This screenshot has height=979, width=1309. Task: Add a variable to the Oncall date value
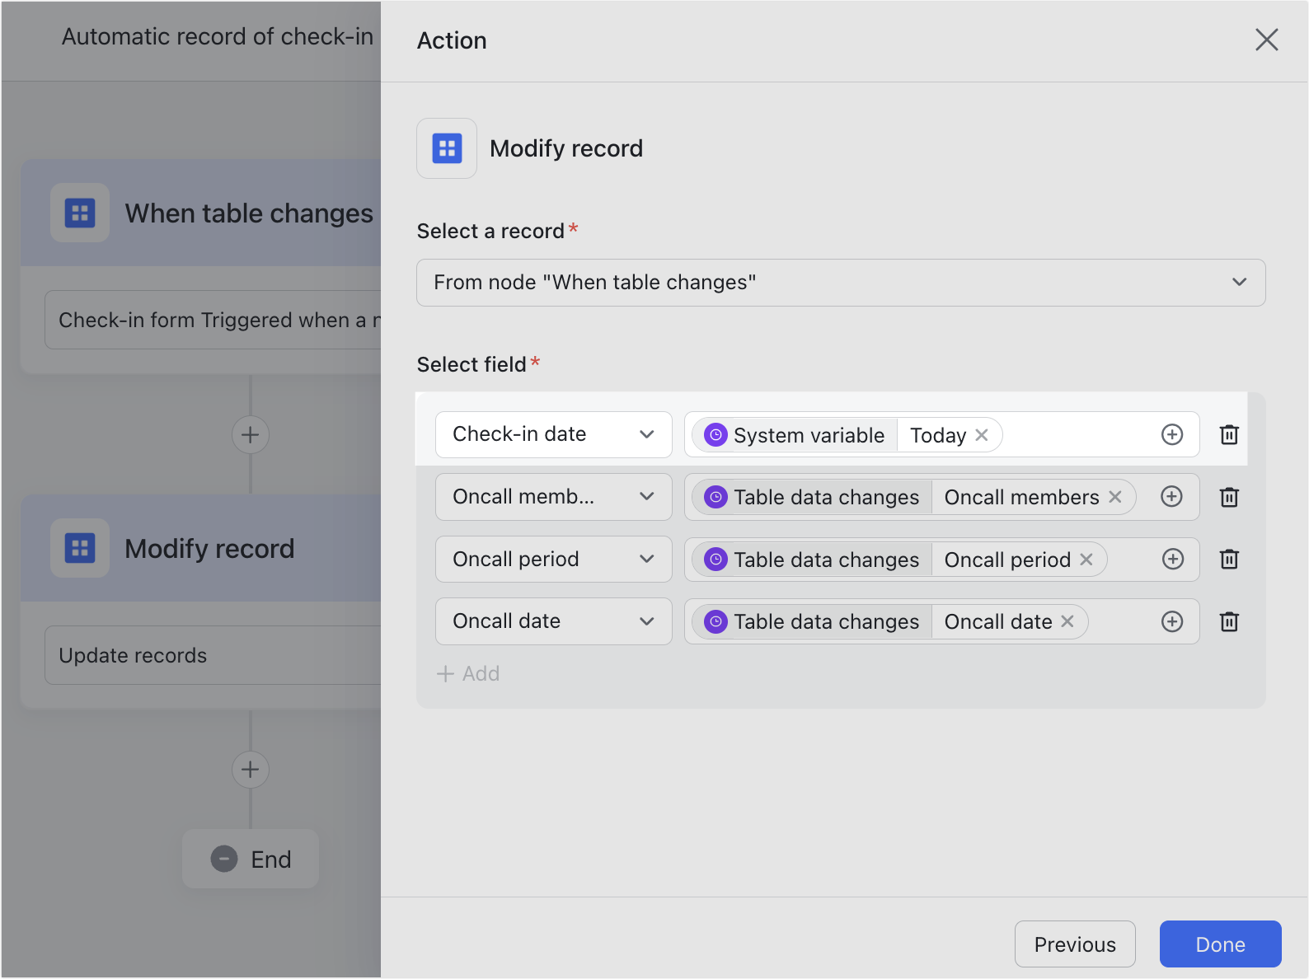1172,621
